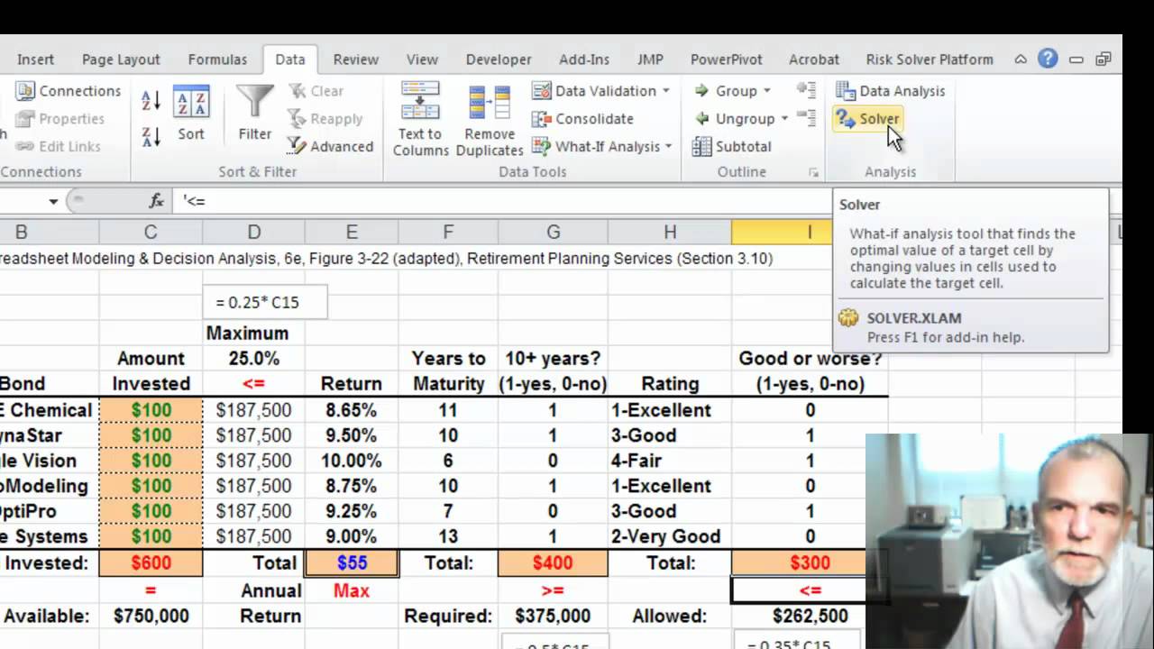Click the $400 total cell
This screenshot has width=1154, height=649.
click(x=553, y=562)
